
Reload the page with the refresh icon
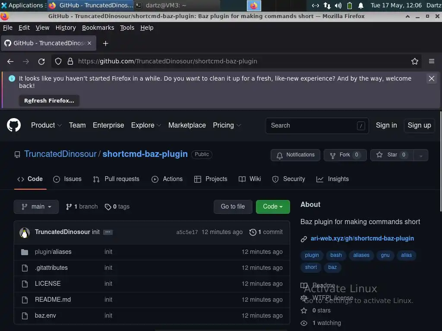click(41, 61)
